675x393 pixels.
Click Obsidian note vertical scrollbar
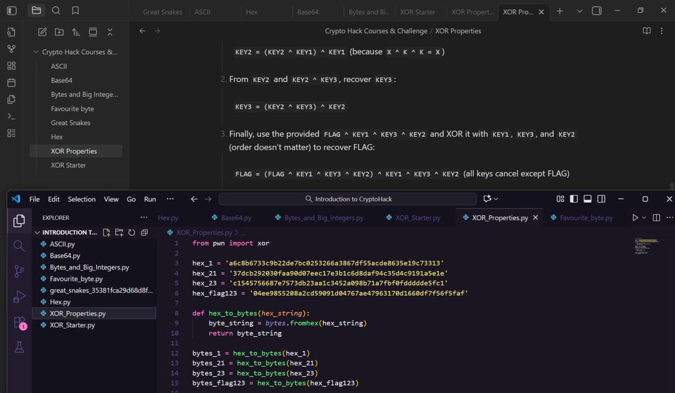[672, 186]
